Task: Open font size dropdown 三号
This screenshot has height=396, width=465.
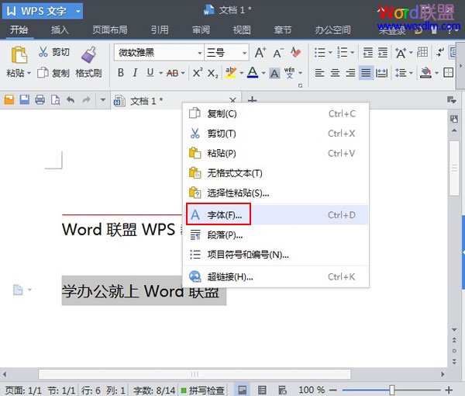Action: coord(244,53)
